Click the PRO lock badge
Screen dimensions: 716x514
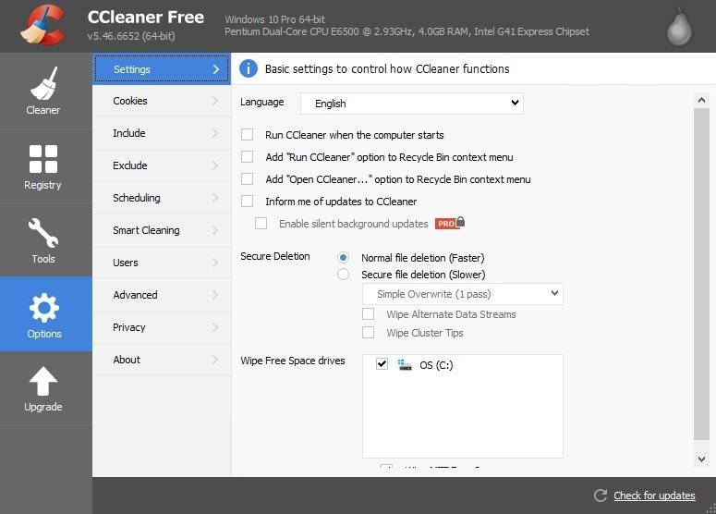click(450, 223)
